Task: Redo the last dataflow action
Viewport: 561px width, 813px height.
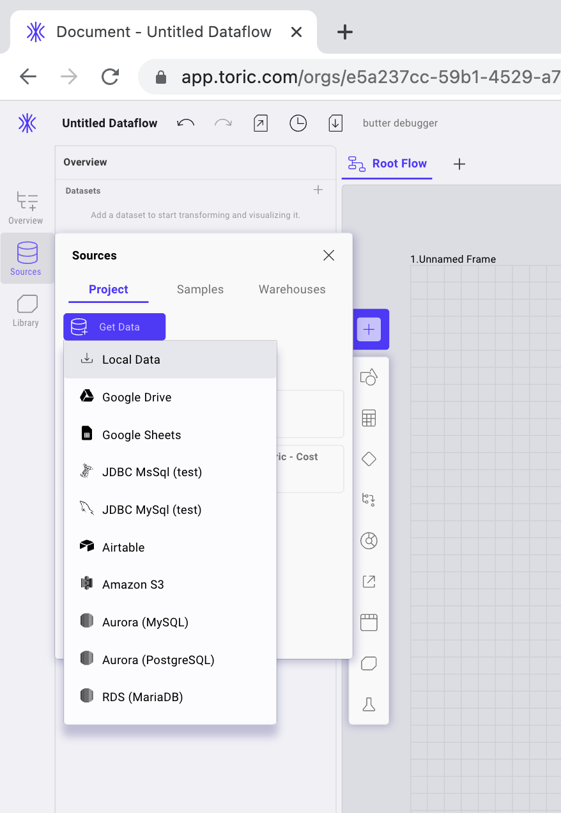Action: [x=223, y=123]
